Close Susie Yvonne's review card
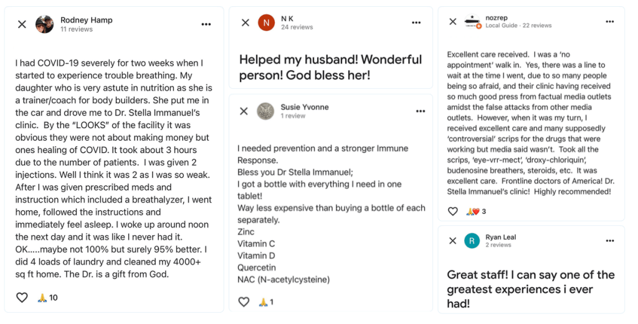638x324 pixels. click(244, 111)
